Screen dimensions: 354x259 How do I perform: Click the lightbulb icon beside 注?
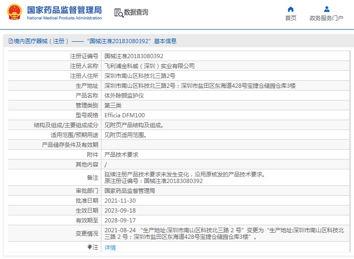click(x=90, y=247)
